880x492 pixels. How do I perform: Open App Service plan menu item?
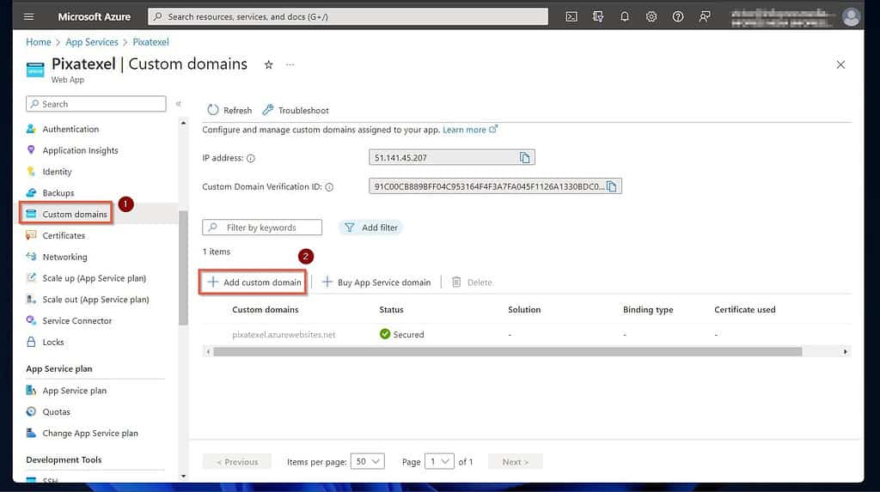point(74,391)
